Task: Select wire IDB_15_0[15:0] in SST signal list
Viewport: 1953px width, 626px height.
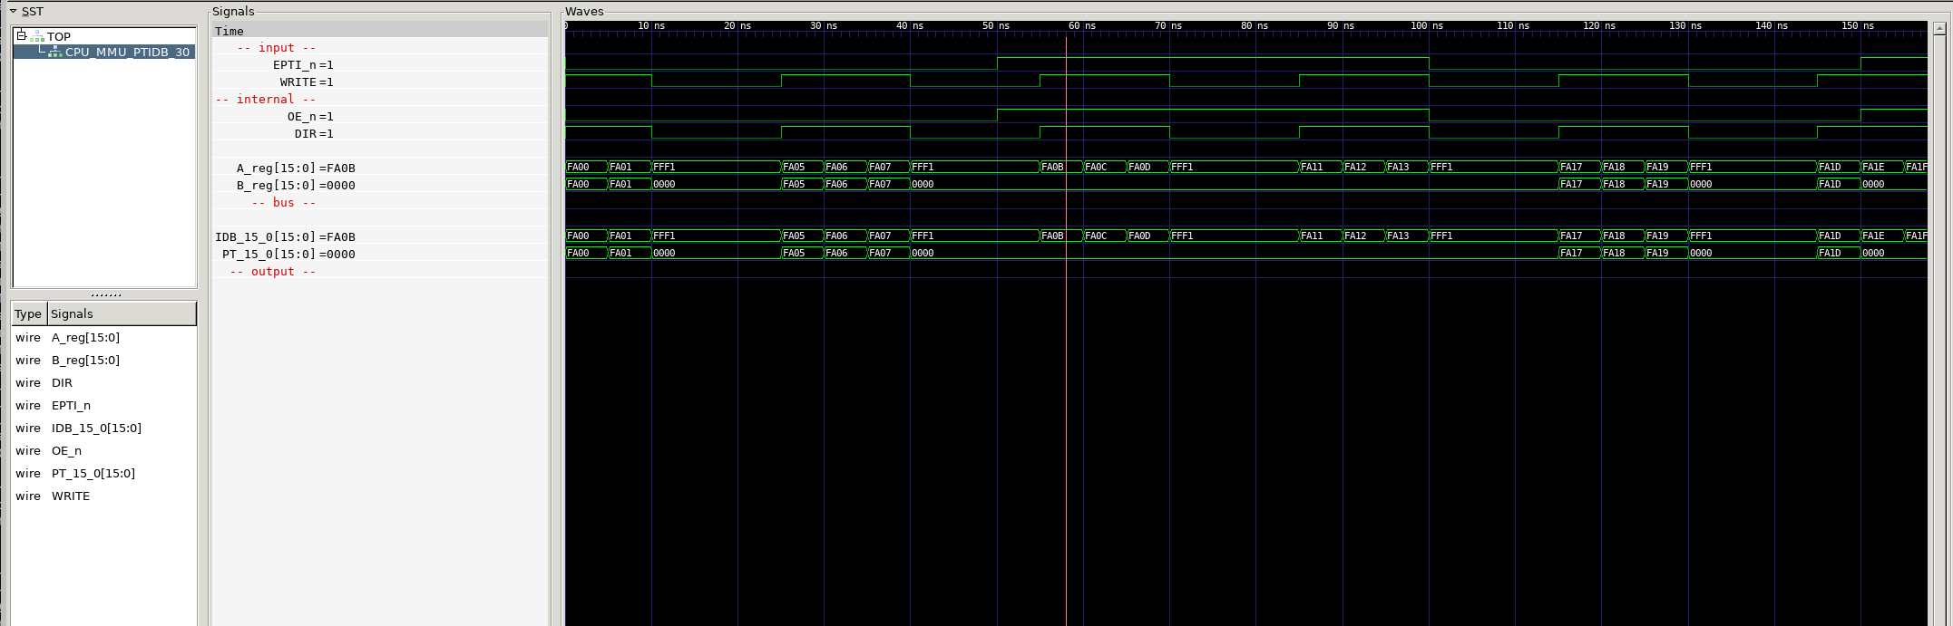Action: pos(103,428)
